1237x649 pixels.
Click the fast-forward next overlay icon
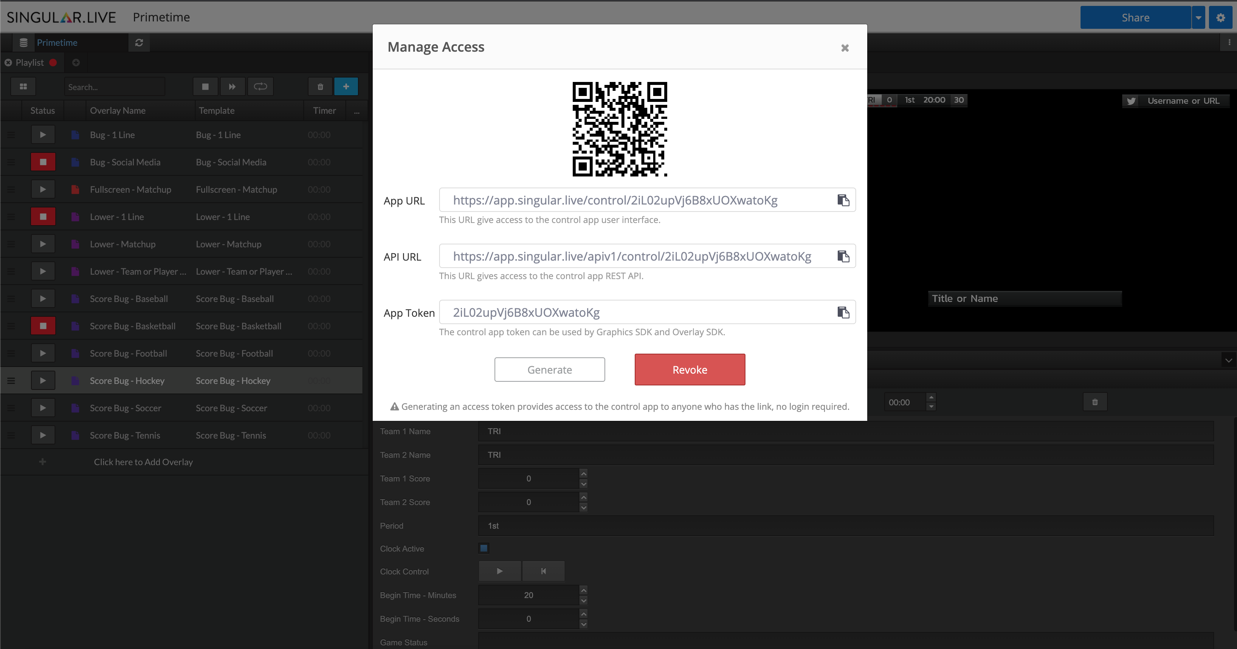click(232, 86)
